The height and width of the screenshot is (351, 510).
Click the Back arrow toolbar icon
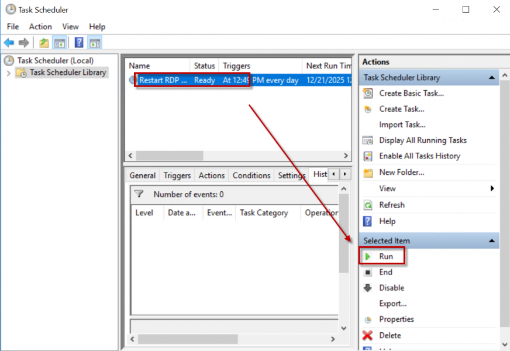pyautogui.click(x=9, y=43)
